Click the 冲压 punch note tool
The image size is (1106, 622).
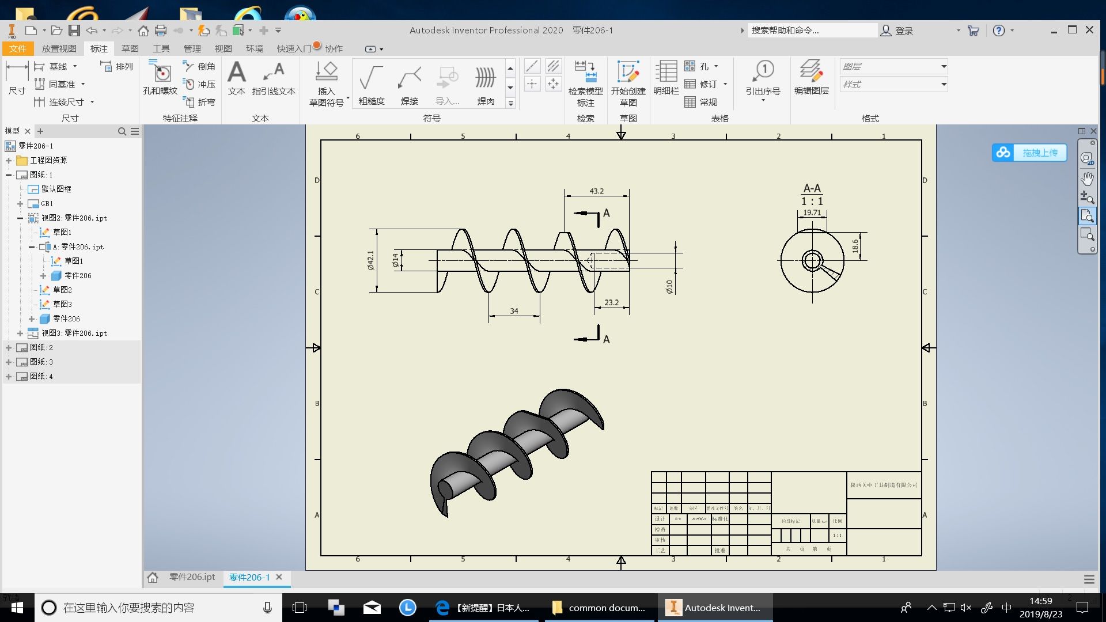(199, 84)
